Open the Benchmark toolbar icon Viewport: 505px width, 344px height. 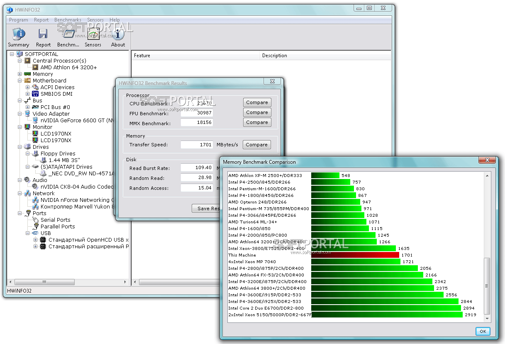click(68, 34)
